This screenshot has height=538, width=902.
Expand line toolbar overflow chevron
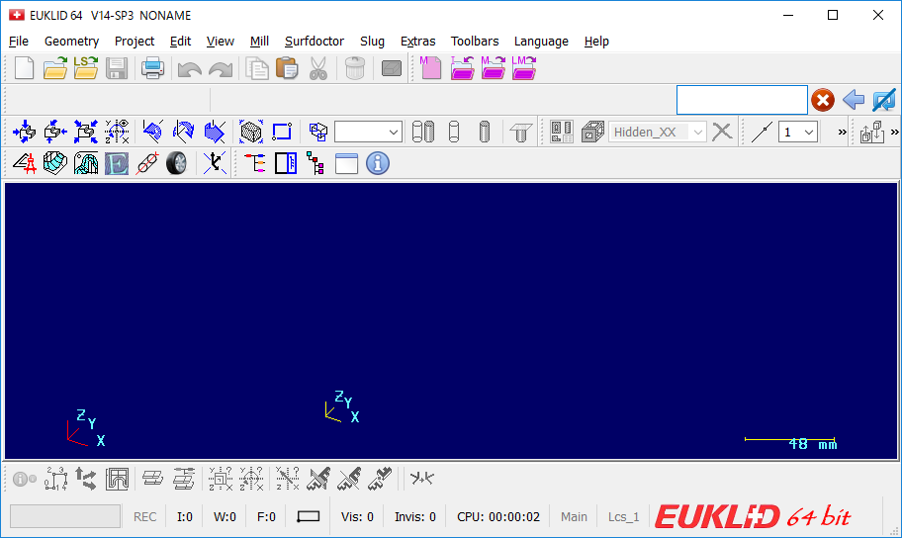click(x=843, y=132)
